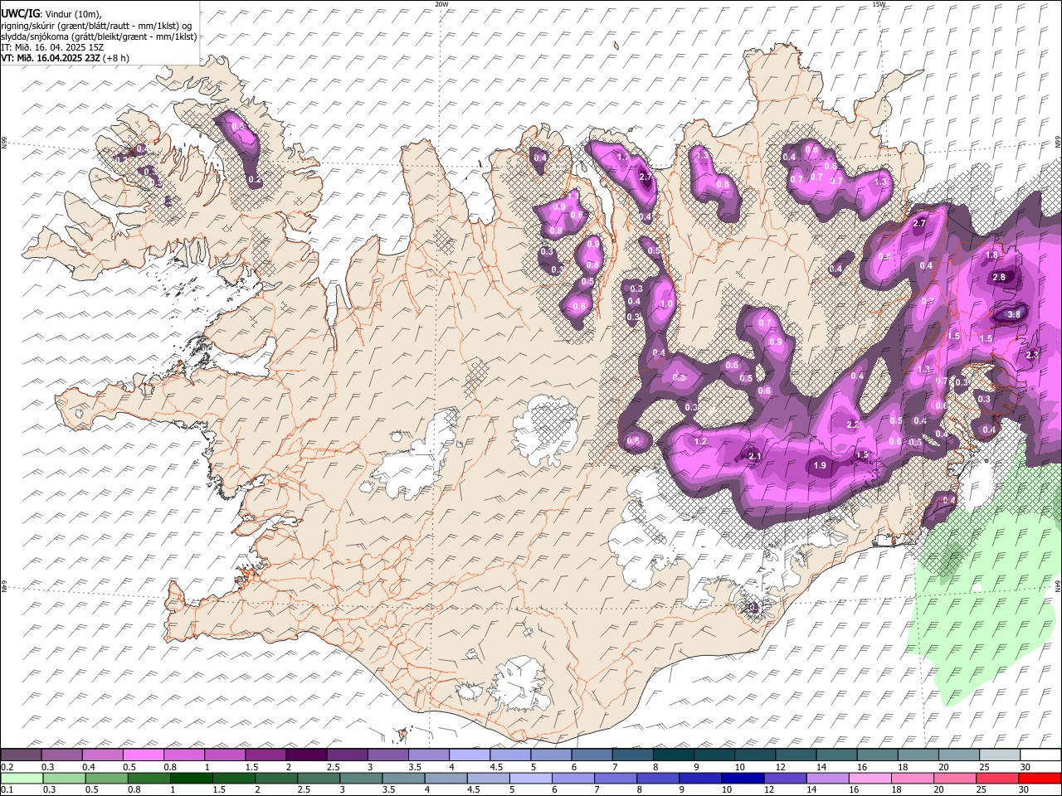The height and width of the screenshot is (796, 1062).
Task: Pick the lower scale swatch labeled 0.8
Action: click(149, 778)
